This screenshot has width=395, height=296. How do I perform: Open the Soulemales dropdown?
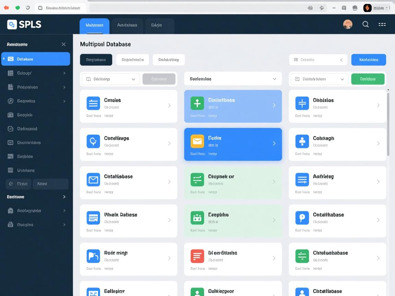pyautogui.click(x=233, y=79)
